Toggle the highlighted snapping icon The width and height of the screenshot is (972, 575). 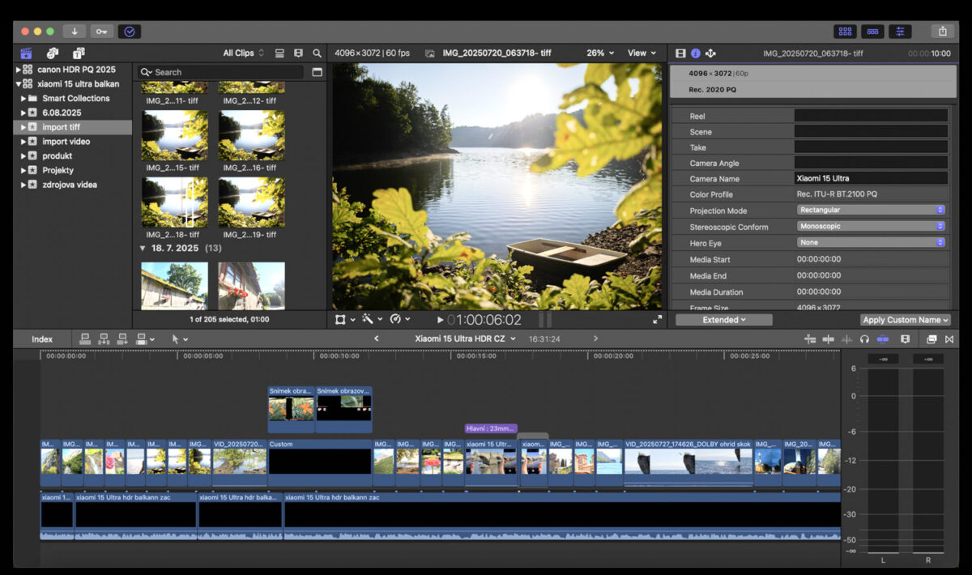[883, 339]
